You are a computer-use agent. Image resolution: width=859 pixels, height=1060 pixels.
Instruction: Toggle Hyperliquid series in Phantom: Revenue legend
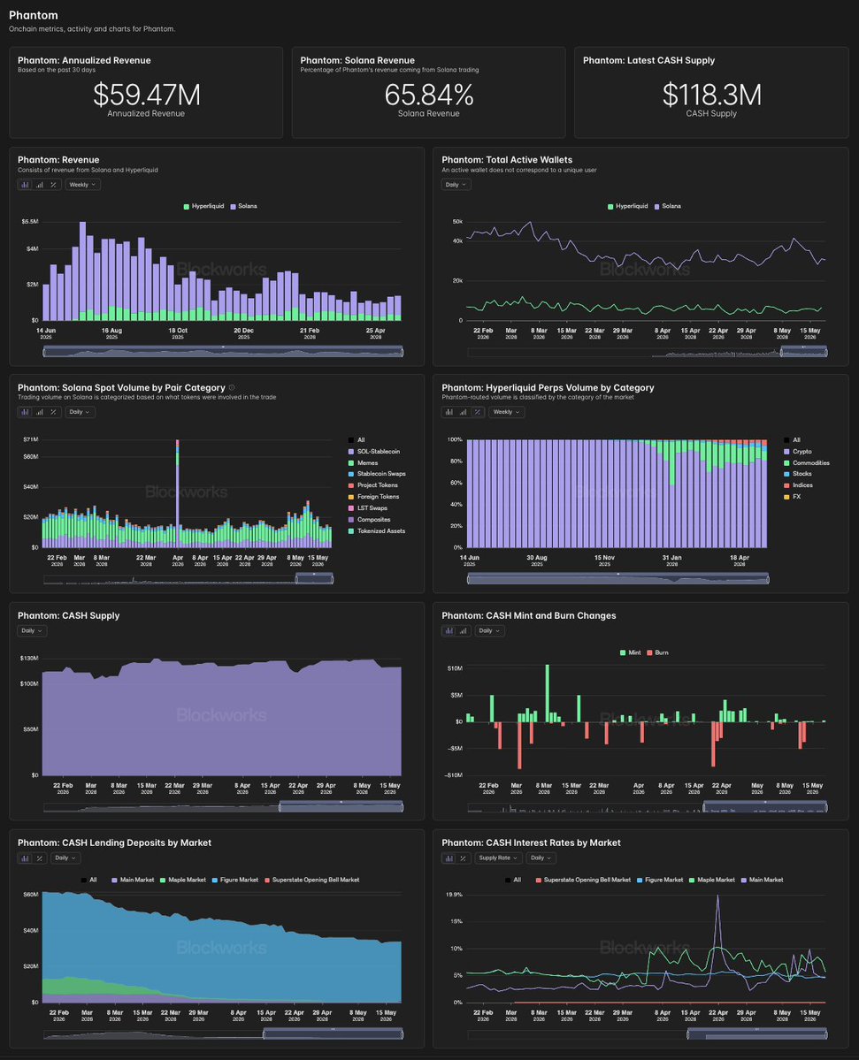[x=203, y=206]
